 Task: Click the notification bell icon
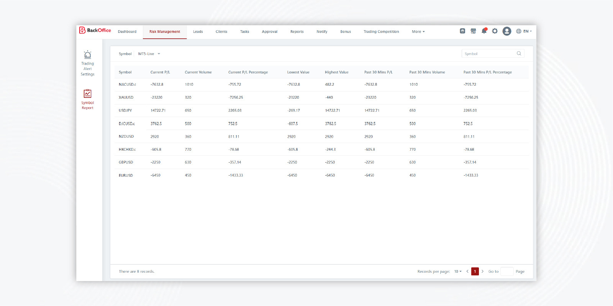[484, 31]
